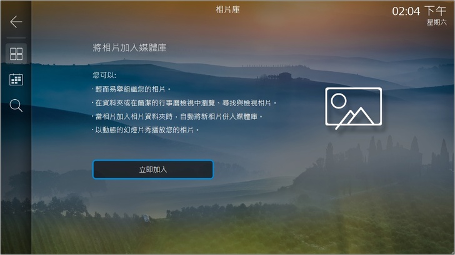Go back using the left arrow icon
Viewport: 455px width, 255px height.
(16, 22)
